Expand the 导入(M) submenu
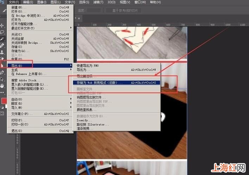 coord(40,108)
